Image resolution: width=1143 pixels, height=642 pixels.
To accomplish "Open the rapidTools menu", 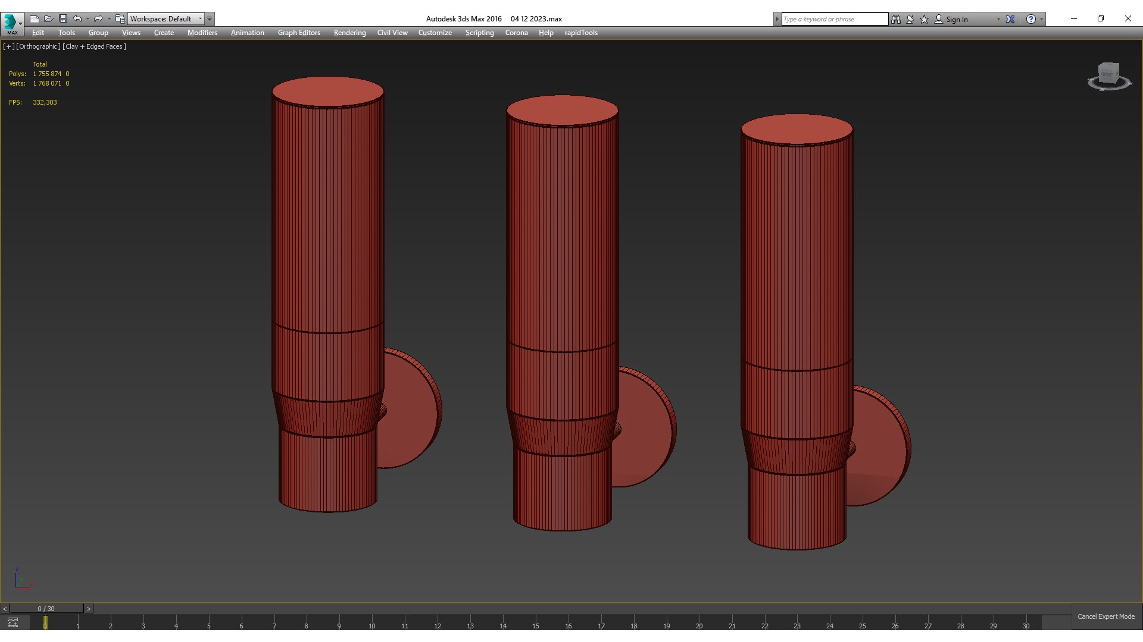I will (x=581, y=33).
